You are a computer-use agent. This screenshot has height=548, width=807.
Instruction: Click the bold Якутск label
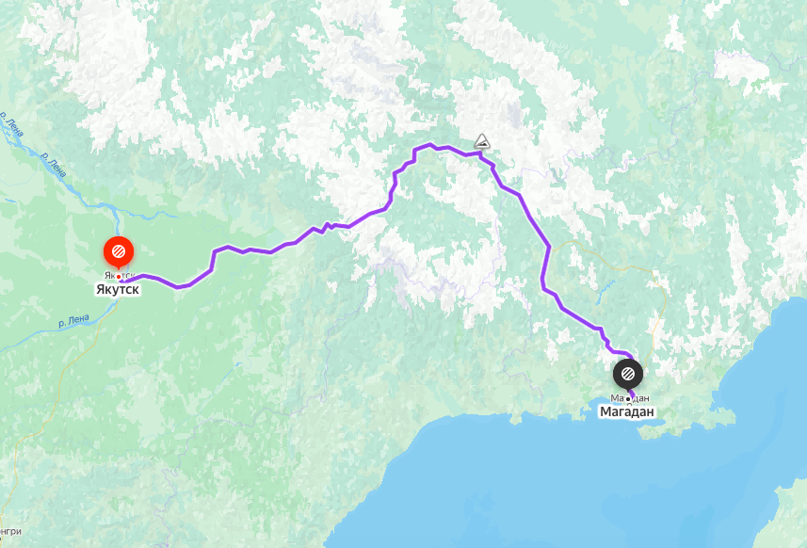(118, 290)
